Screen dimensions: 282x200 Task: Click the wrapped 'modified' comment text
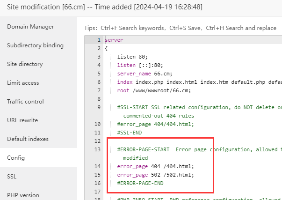[136, 158]
